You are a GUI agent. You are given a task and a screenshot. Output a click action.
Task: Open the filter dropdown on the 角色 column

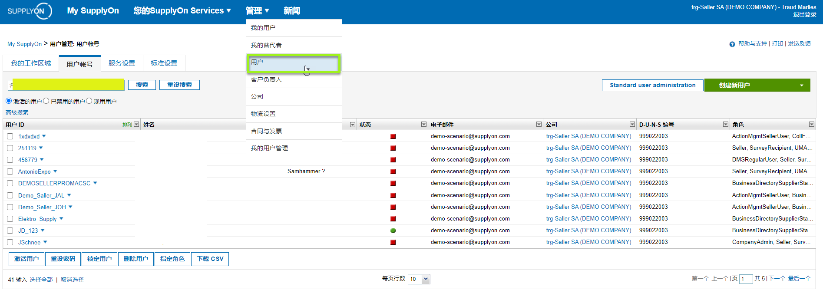tap(812, 124)
